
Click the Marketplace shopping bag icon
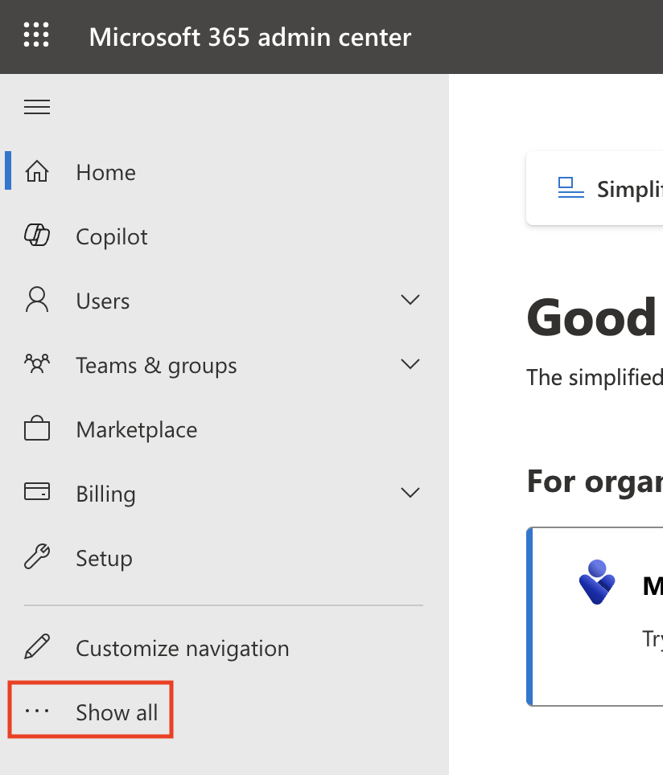37,429
